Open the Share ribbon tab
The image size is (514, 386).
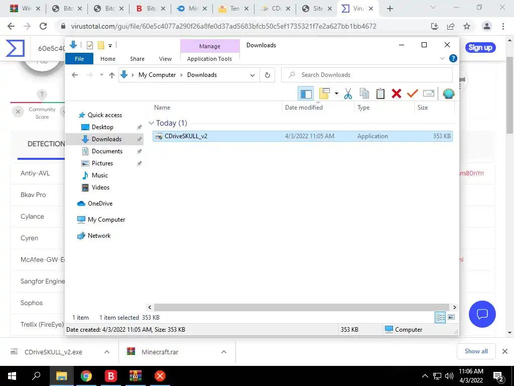137,59
